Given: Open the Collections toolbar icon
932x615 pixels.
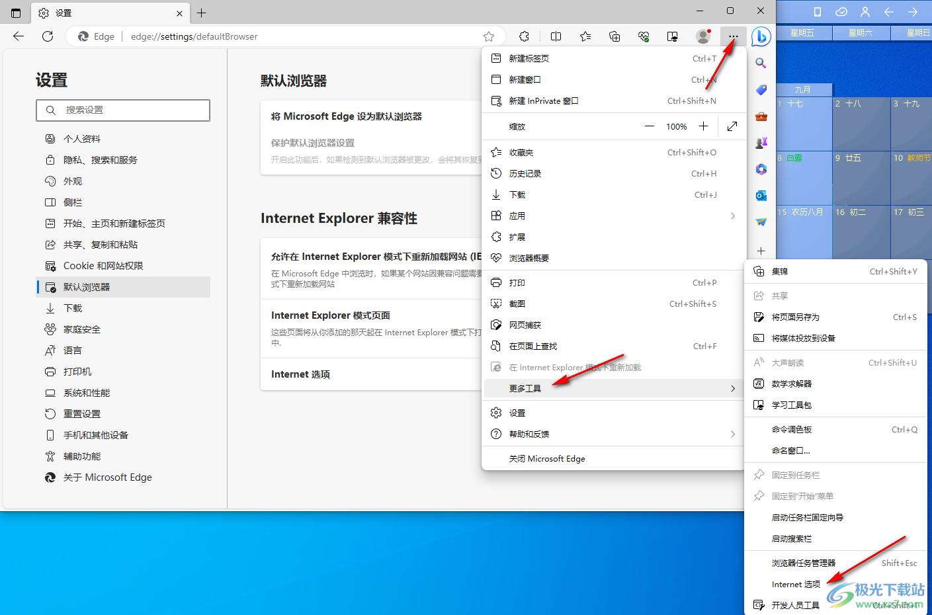Looking at the screenshot, I should pyautogui.click(x=614, y=36).
